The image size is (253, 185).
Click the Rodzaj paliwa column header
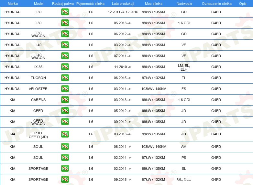(x=63, y=4)
